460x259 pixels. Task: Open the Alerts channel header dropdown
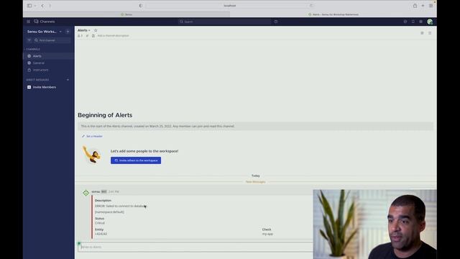84,30
